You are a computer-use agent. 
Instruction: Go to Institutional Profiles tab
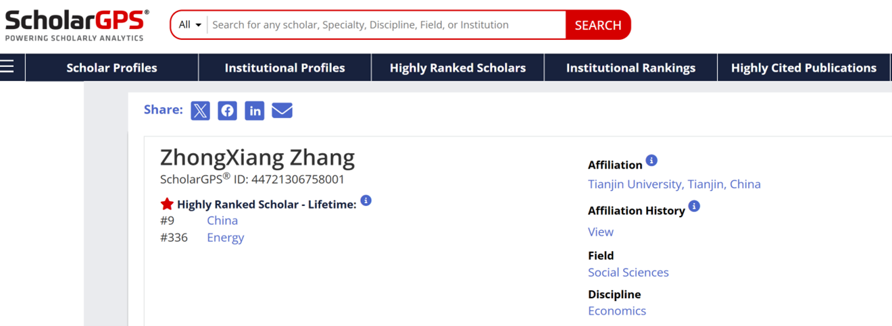284,67
